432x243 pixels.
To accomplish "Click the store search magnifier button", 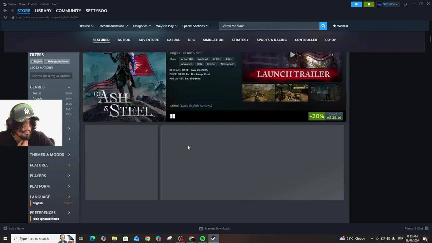I will pos(323,26).
